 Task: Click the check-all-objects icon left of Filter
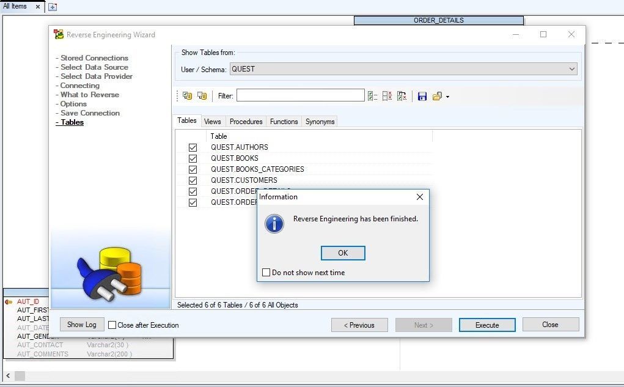coord(187,96)
